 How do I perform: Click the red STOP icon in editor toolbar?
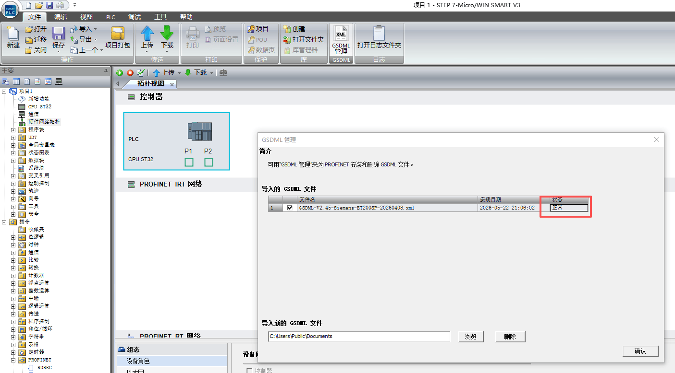coord(130,72)
